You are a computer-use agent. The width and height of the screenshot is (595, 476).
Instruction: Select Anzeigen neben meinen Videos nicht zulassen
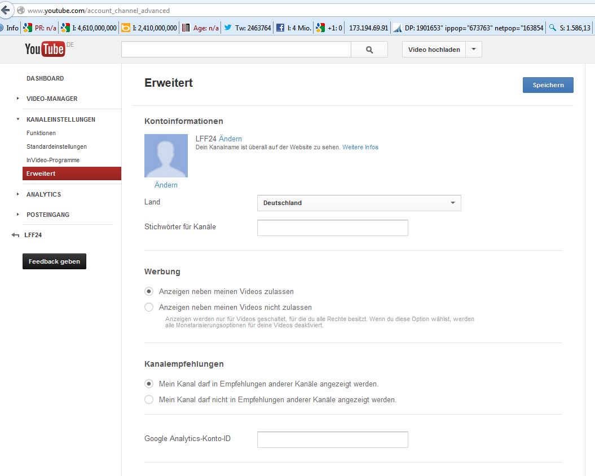tap(149, 307)
